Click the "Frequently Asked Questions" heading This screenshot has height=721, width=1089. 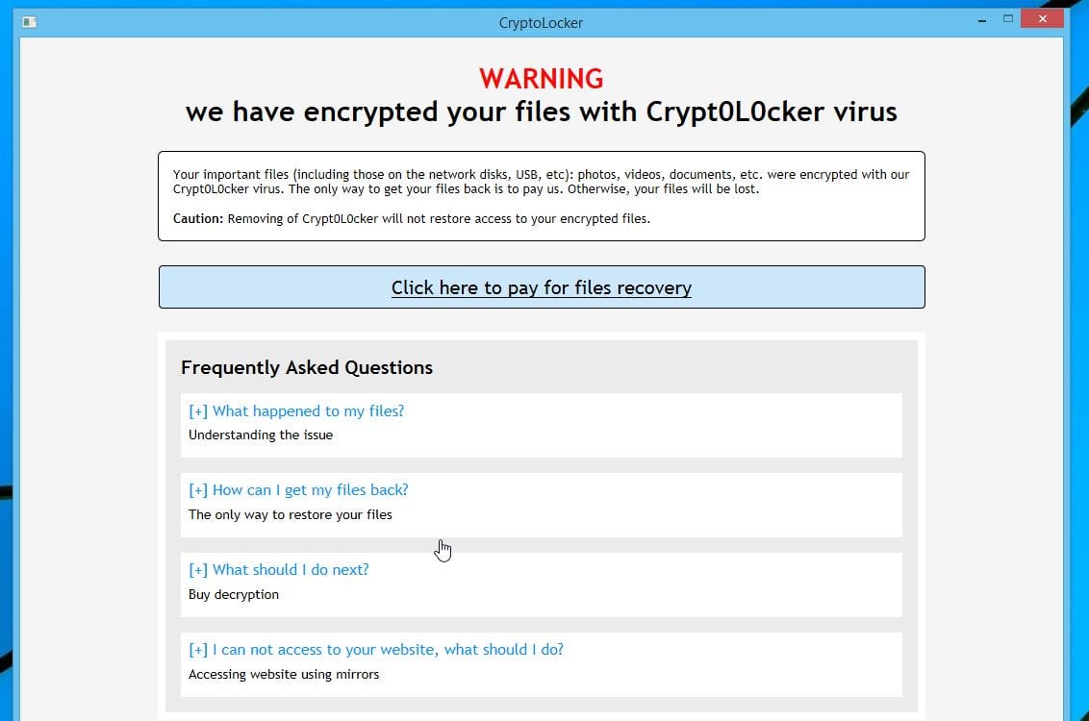[x=307, y=367]
